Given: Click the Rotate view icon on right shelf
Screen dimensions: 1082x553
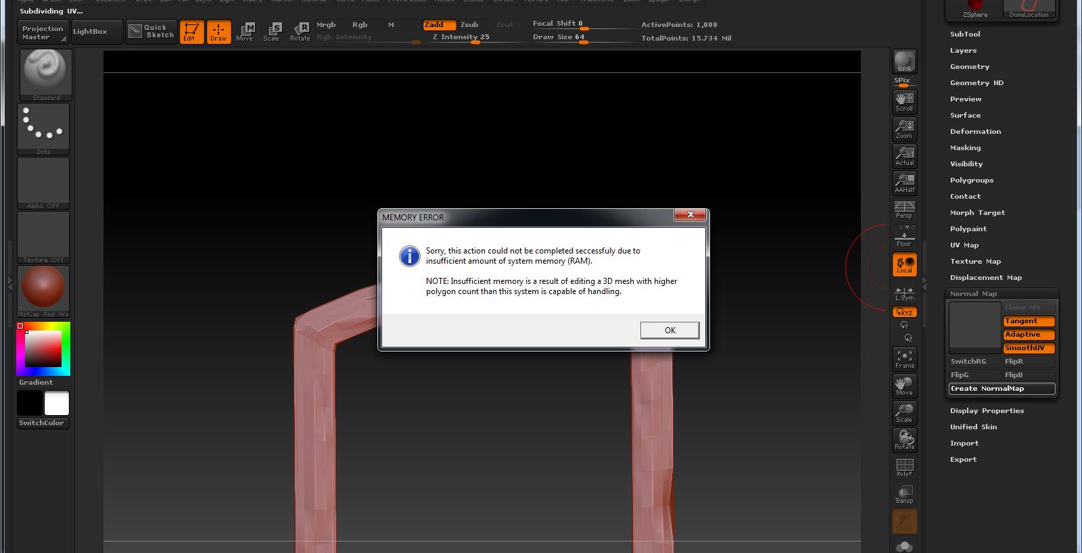Looking at the screenshot, I should (x=905, y=440).
